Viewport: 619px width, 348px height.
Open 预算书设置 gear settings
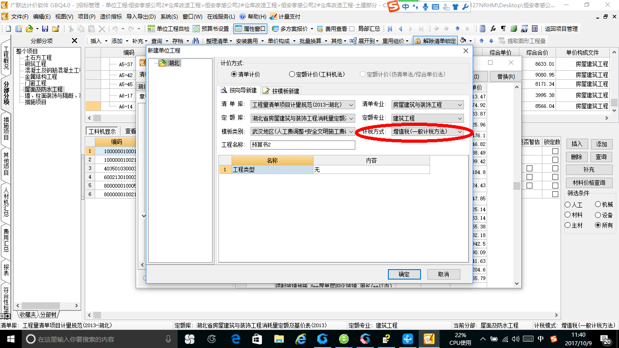(211, 29)
